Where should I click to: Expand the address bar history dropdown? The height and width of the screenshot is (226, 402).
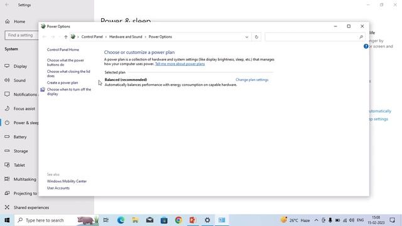point(247,37)
